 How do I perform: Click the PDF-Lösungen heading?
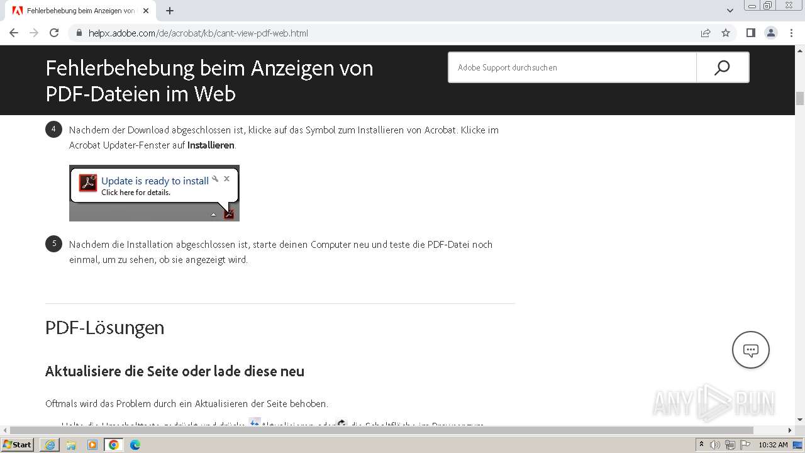[x=105, y=328]
